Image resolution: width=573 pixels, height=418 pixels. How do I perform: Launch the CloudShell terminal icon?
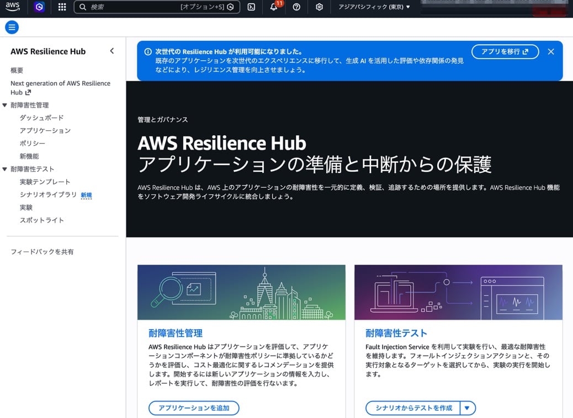[251, 7]
